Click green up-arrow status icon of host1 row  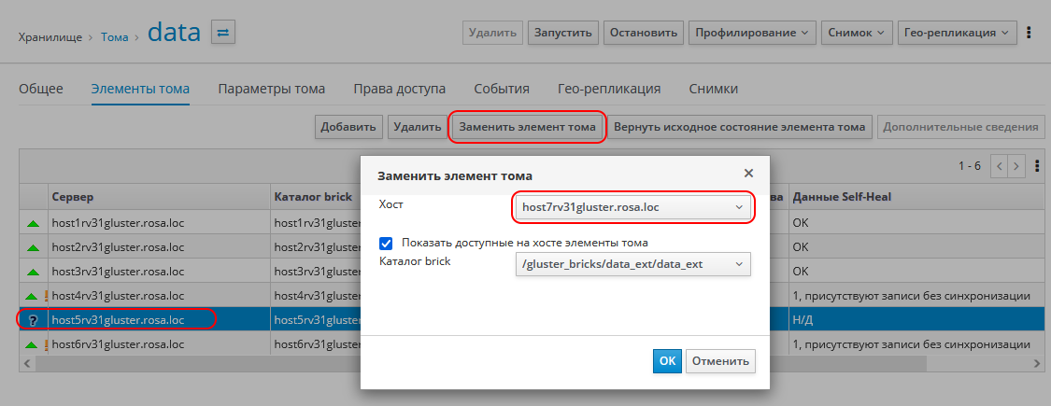point(34,224)
